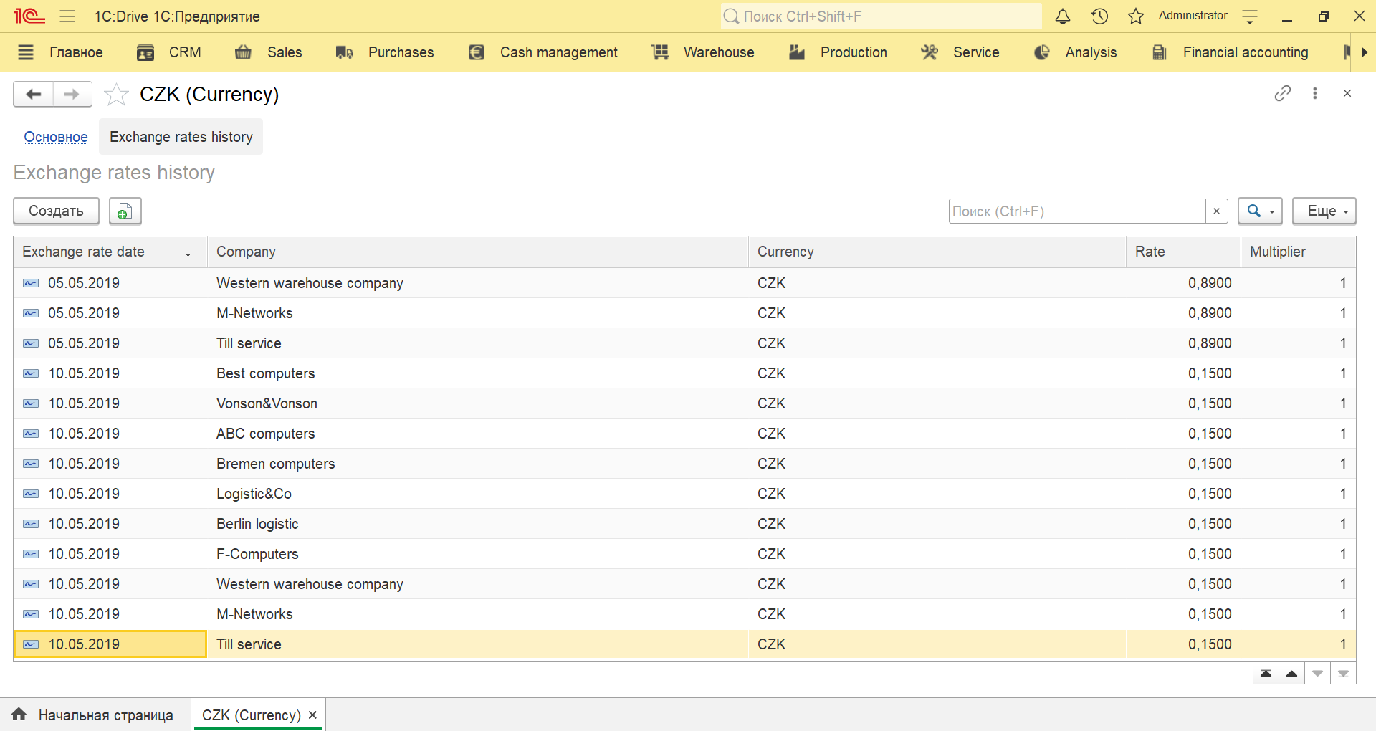Open the Sales section

point(285,52)
